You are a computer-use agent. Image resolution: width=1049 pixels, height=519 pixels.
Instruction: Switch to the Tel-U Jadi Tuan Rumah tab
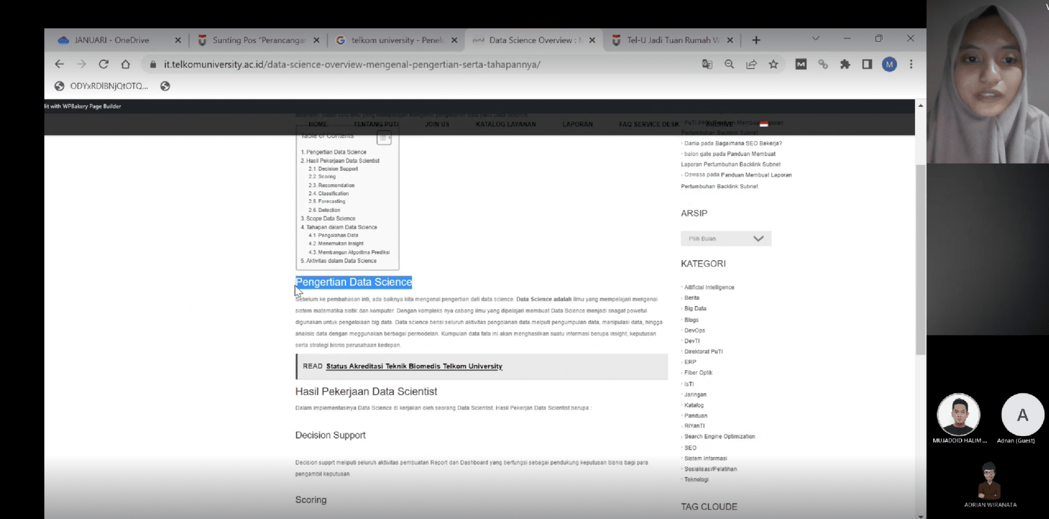click(x=673, y=40)
